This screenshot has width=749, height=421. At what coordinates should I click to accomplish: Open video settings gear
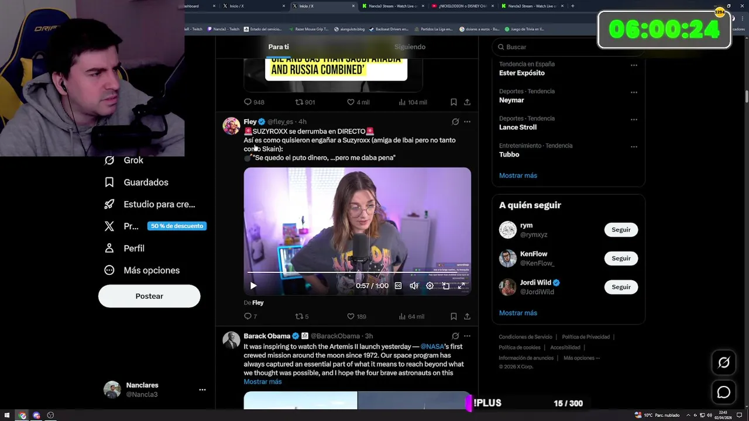pos(430,285)
